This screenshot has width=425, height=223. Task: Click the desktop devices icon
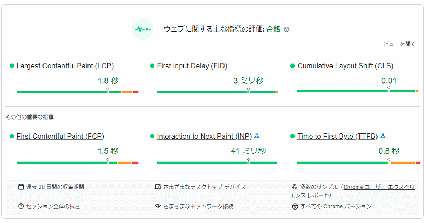(158, 187)
